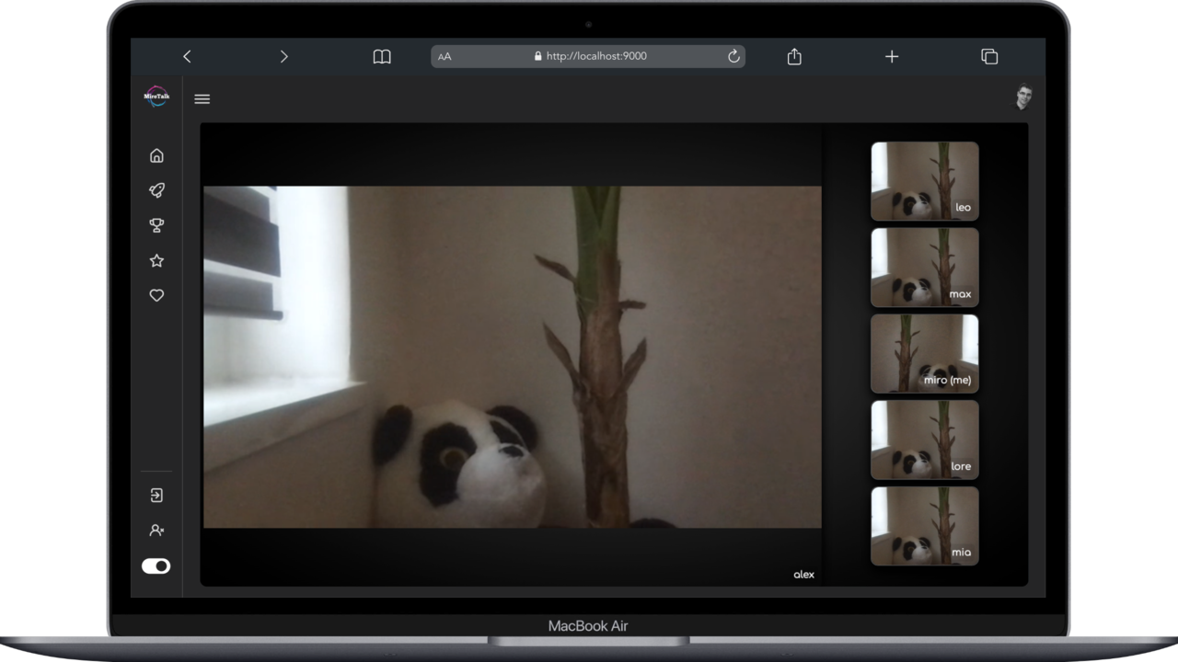Open the bookmarks sidebar
Viewport: 1178px width, 662px height.
pyautogui.click(x=381, y=56)
